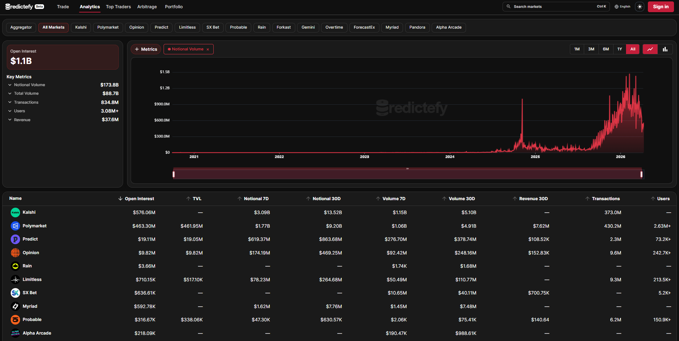Sort table by Notional 7D
The height and width of the screenshot is (341, 679).
253,199
